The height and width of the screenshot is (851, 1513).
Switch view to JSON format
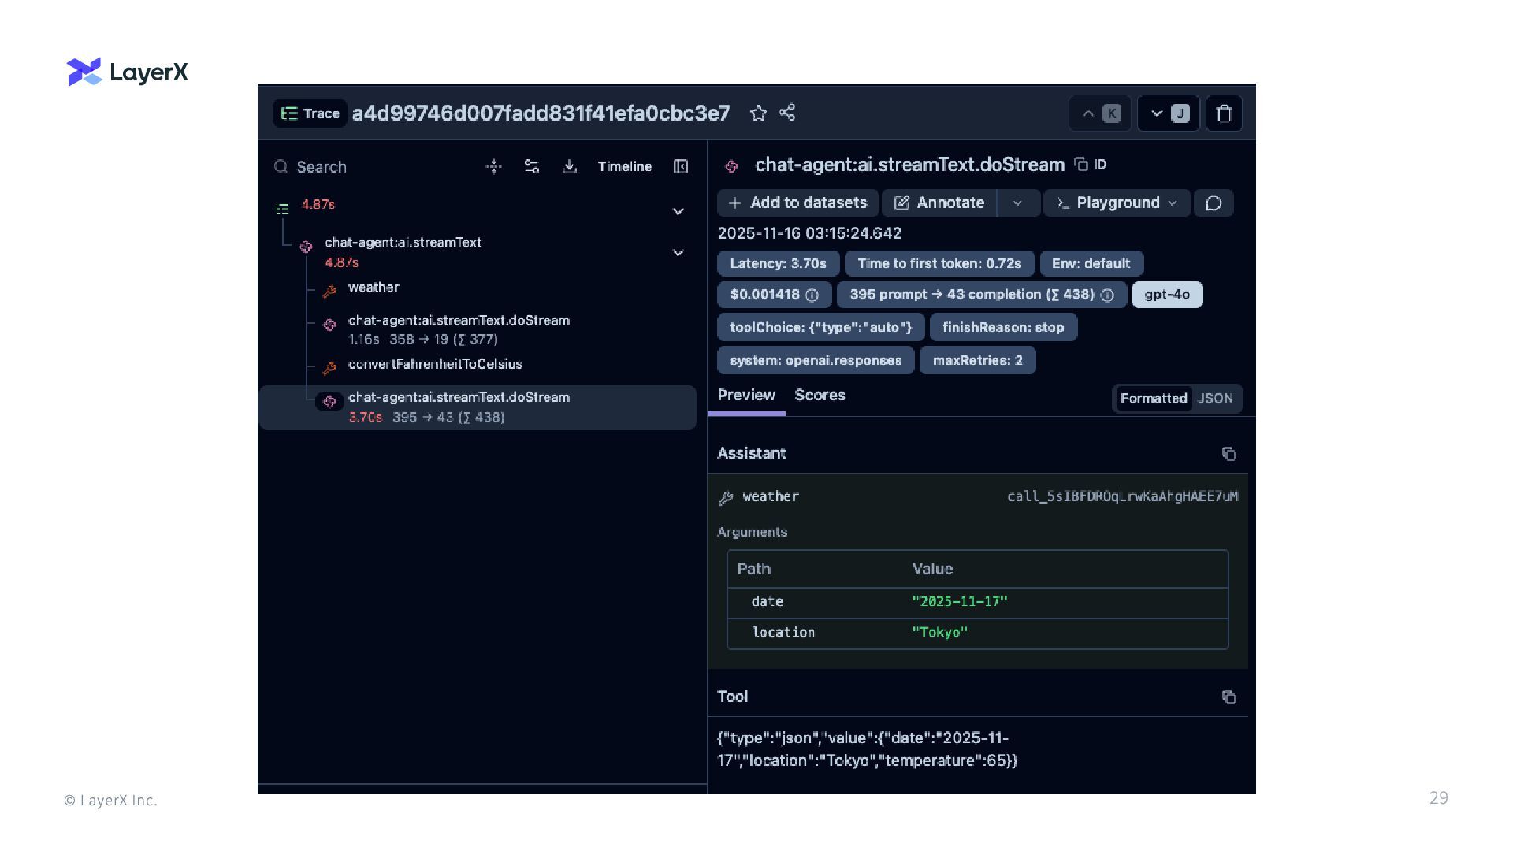tap(1215, 399)
